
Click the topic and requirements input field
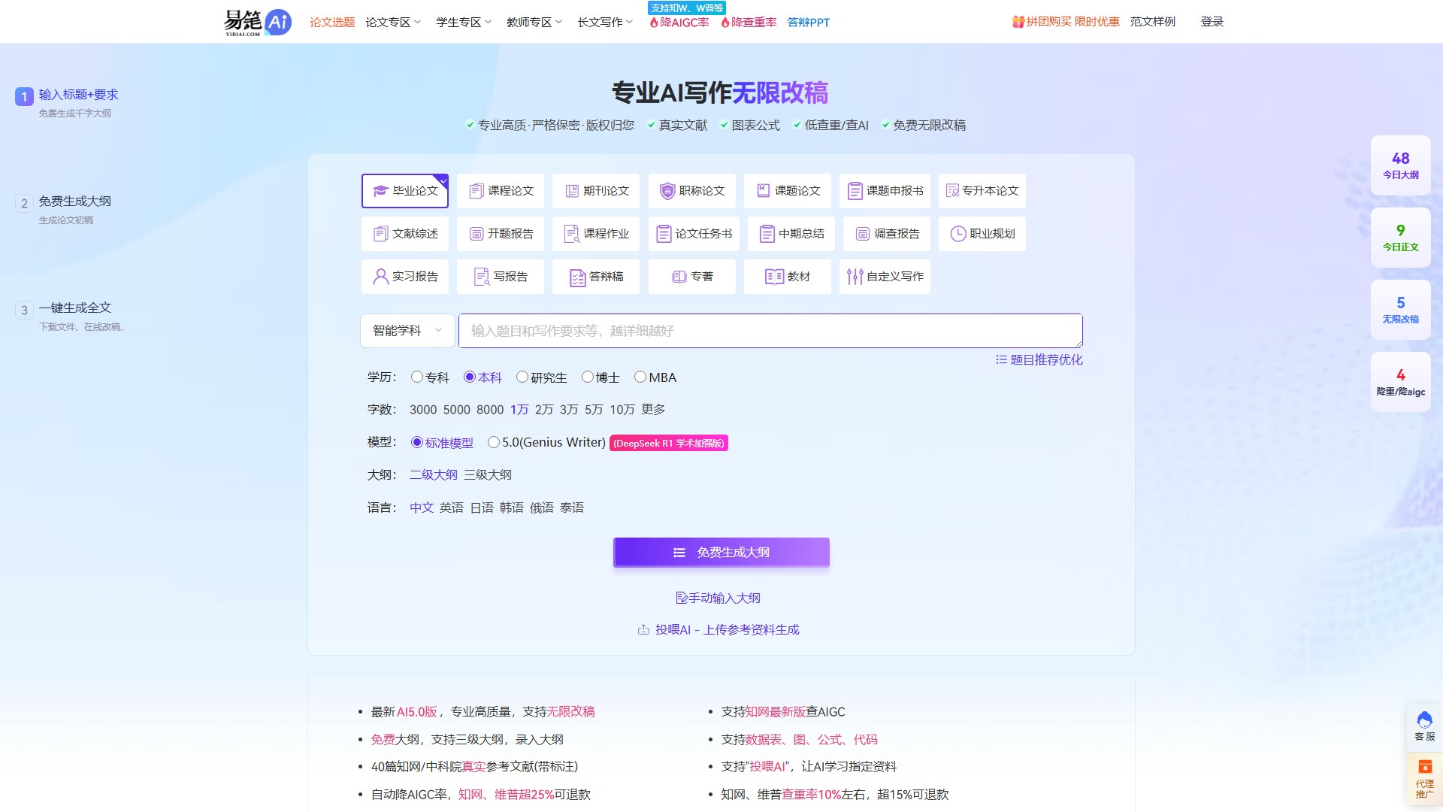point(770,331)
